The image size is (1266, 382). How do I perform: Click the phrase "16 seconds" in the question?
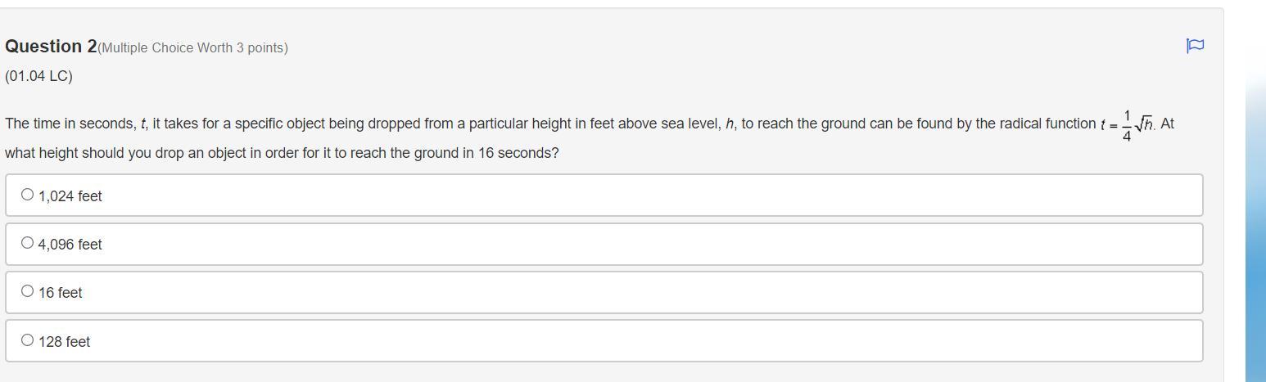tap(518, 154)
